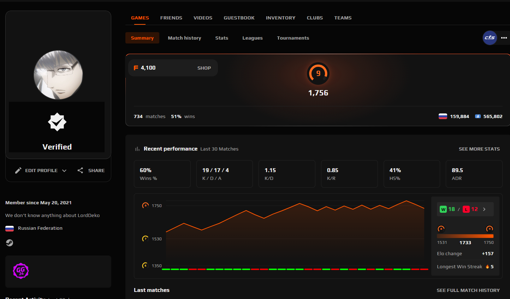Open the ellipsis options menu
This screenshot has width=510, height=299.
coord(504,38)
